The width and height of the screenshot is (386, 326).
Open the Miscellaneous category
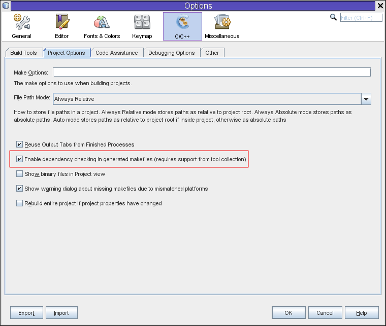(222, 26)
